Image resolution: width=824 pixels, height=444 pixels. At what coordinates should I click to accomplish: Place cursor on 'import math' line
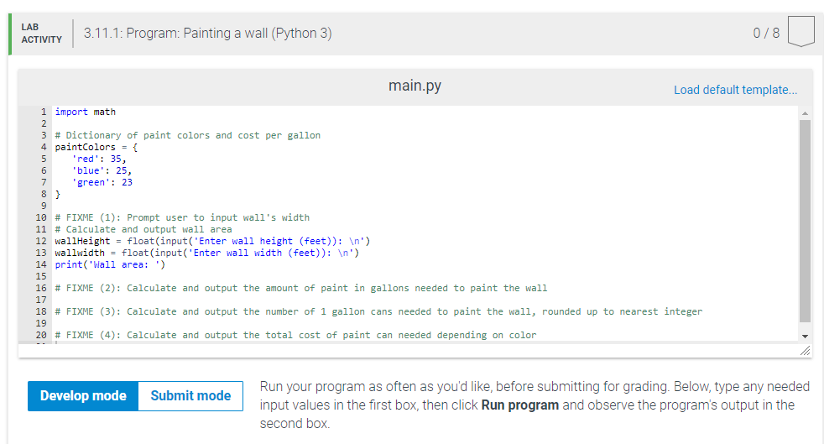(x=85, y=112)
